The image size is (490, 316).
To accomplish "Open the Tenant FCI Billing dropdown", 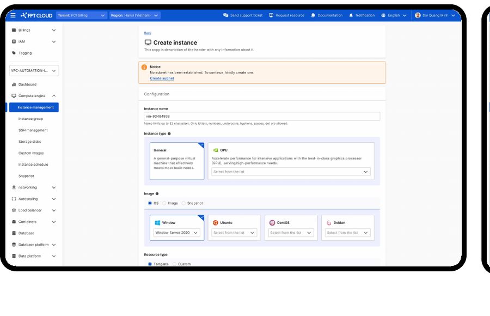I will (81, 15).
